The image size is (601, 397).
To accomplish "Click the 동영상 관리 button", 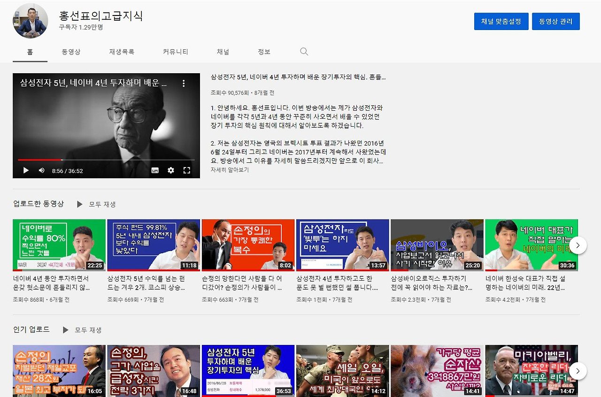I will point(556,22).
